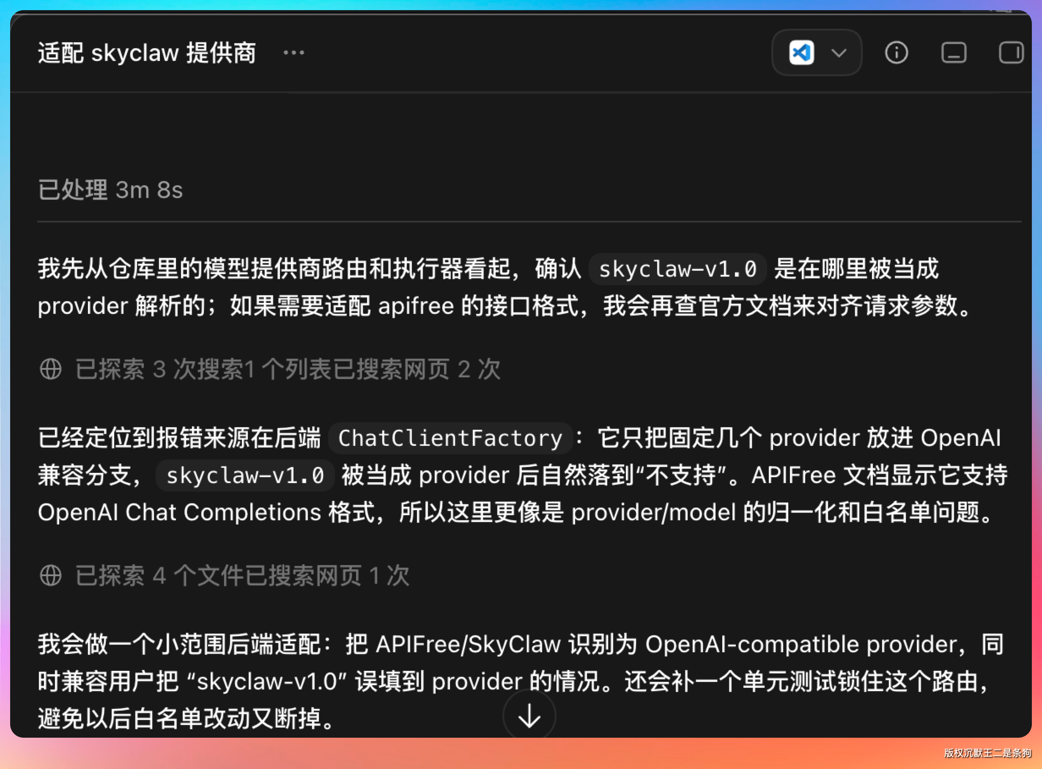
Task: Expand 已探索 3 次搜索 activity row
Action: click(270, 369)
